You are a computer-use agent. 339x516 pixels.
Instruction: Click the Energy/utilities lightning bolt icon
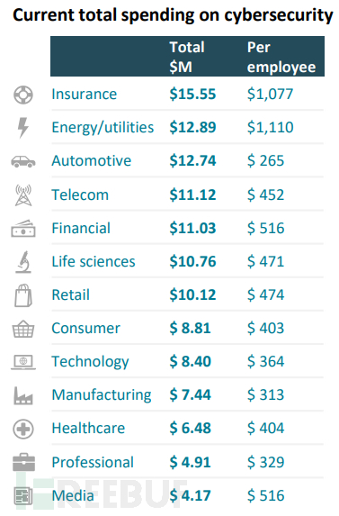pos(23,128)
